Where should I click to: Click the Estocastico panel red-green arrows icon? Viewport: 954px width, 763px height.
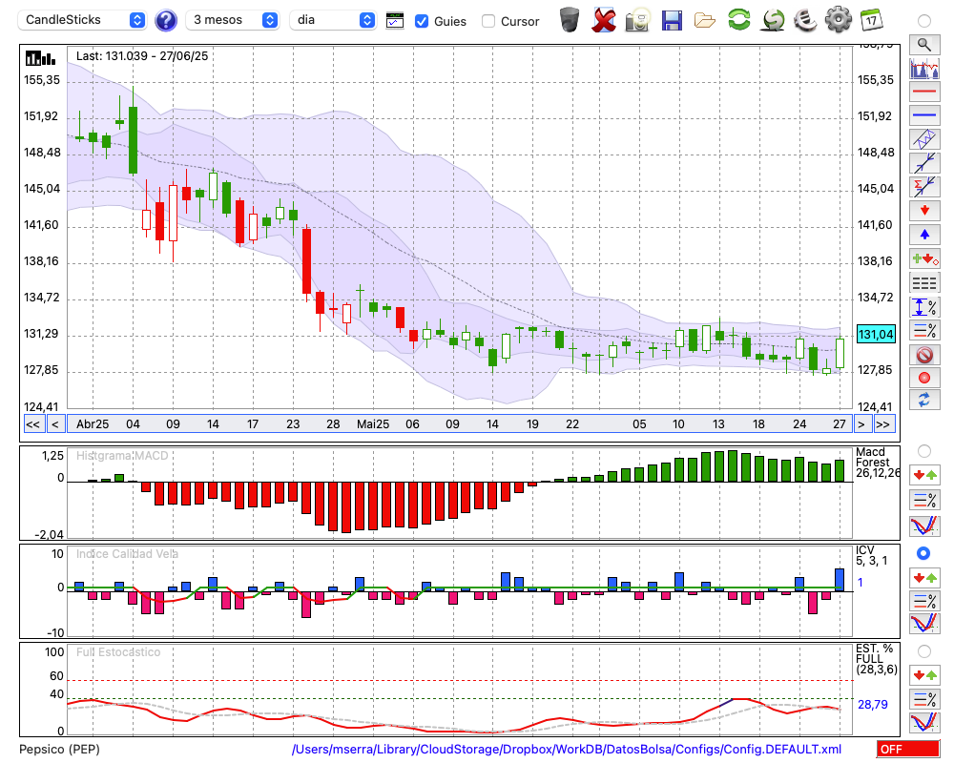pos(924,674)
